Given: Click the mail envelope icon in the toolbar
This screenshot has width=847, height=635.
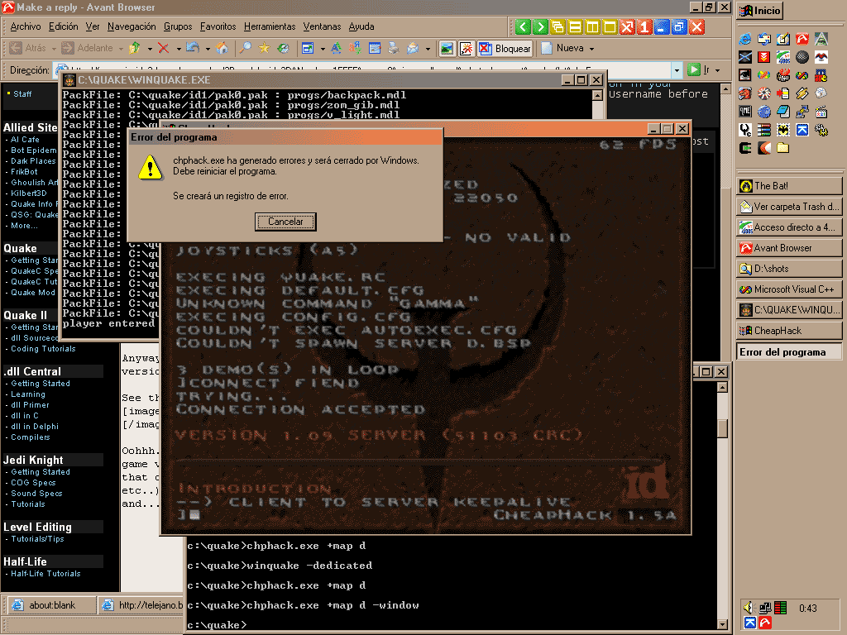Looking at the screenshot, I should (x=413, y=48).
